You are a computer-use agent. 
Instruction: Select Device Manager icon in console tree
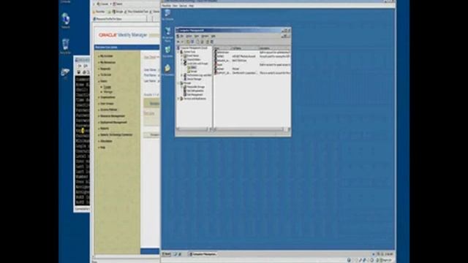(185, 79)
